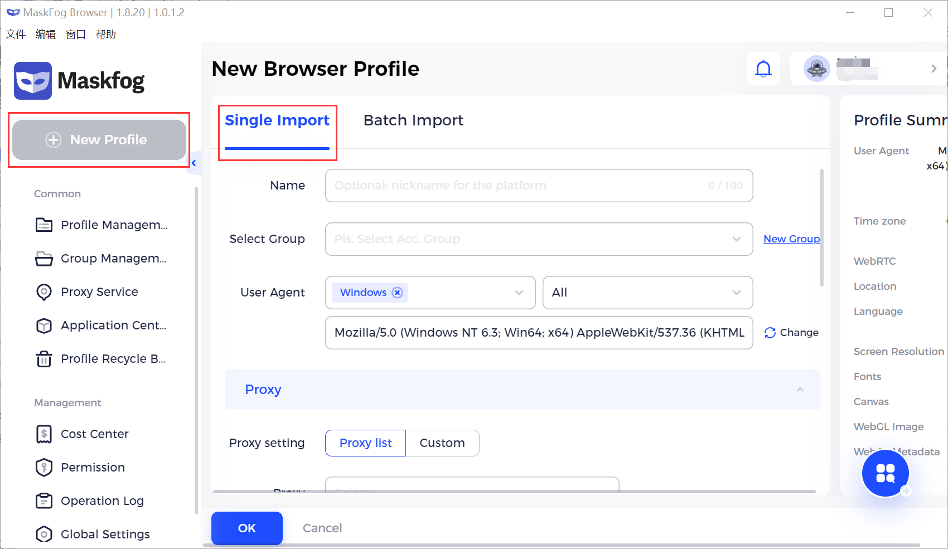Viewport: 948px width, 549px height.
Task: Click the user avatar icon
Action: [817, 69]
